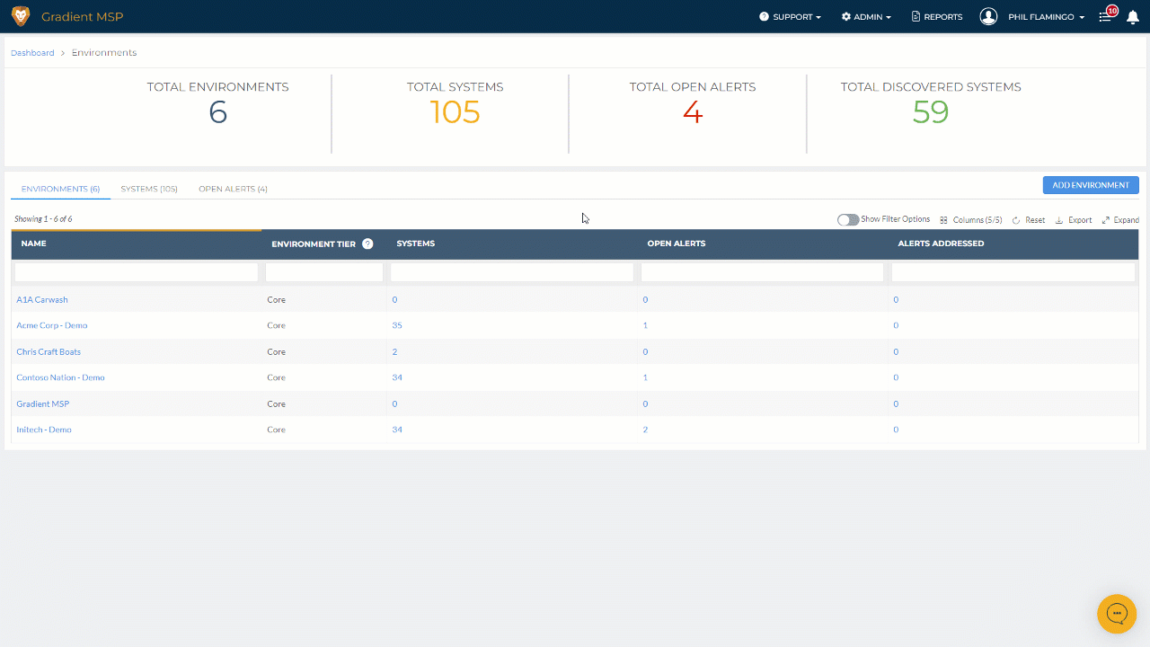Focus the Name filter input field
Viewport: 1150px width, 647px height.
click(x=137, y=272)
